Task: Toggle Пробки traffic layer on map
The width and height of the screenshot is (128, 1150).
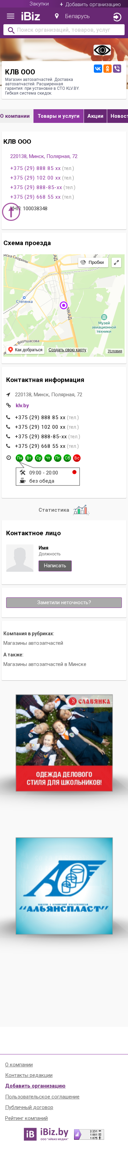Action: coord(92,262)
